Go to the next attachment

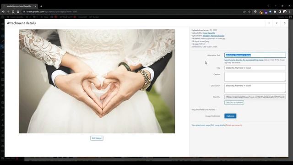[x=277, y=23]
